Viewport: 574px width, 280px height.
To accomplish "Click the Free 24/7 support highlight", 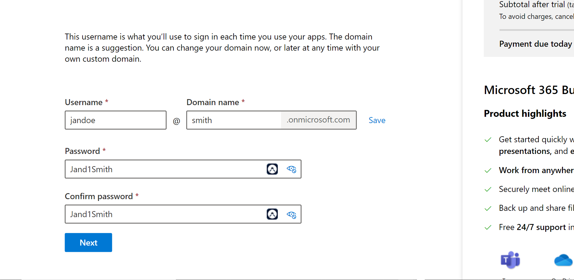I will (536, 227).
